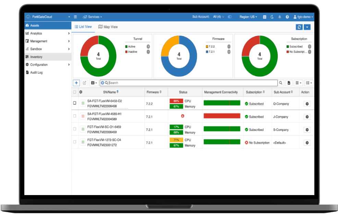Click the FortiGateCloud logo icon
Image resolution: width=338 pixels, height=218 pixels.
point(28,17)
